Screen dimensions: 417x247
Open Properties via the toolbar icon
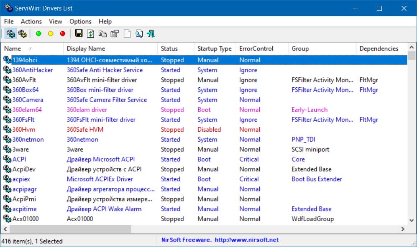115,34
